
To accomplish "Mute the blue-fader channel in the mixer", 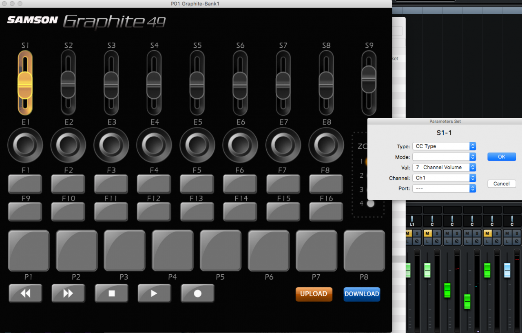I will [x=507, y=233].
